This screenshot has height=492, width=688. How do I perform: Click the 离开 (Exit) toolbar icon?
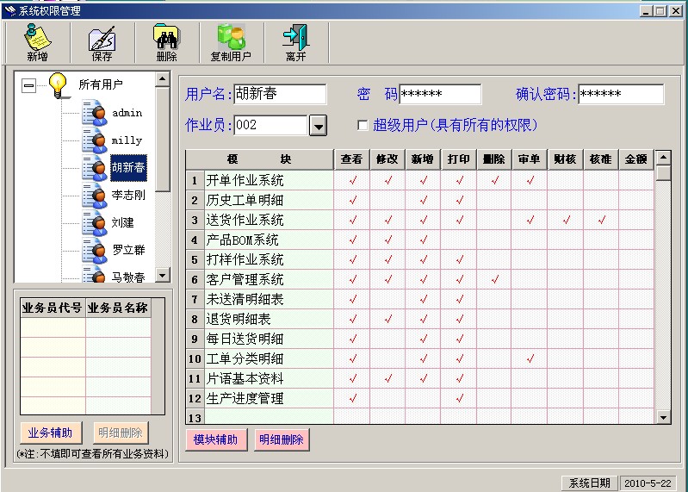click(x=295, y=37)
